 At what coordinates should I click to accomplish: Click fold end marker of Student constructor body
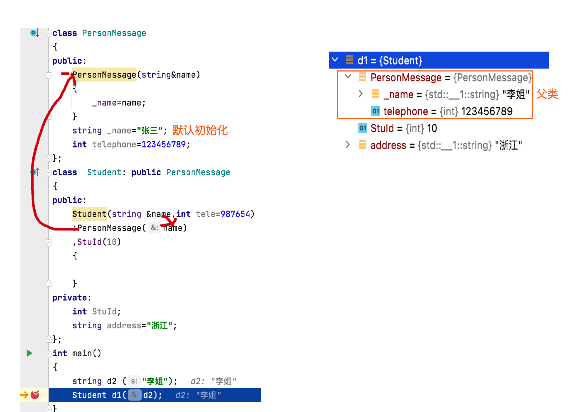(x=48, y=283)
